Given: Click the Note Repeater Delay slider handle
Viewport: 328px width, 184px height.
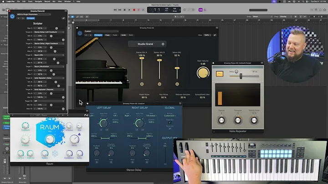Looking at the screenshot, I should [241, 76].
